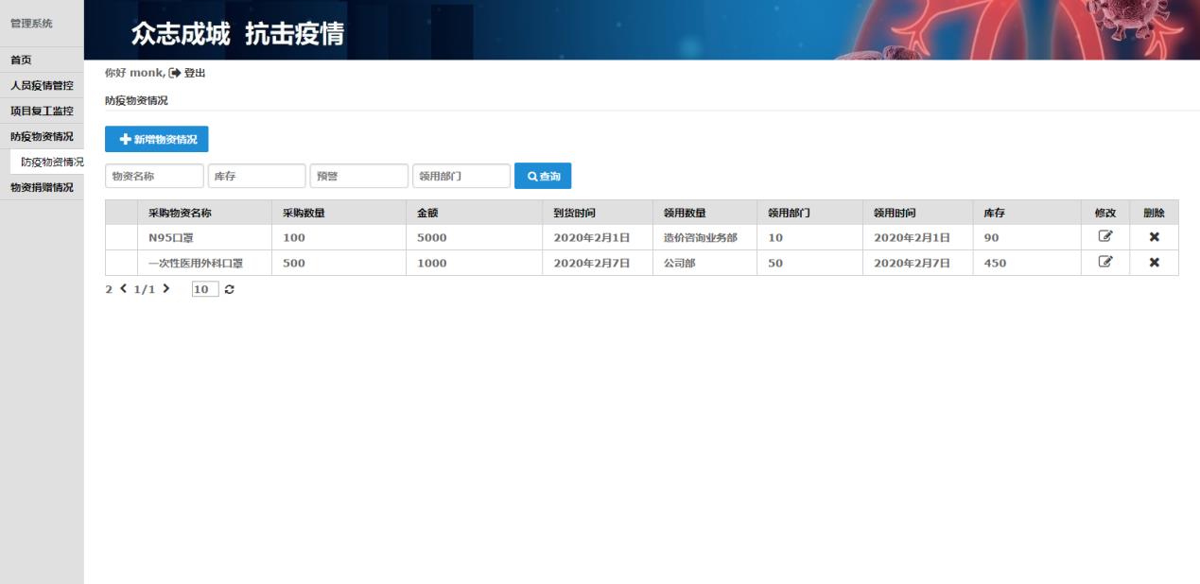1200x584 pixels.
Task: Open 首页 in the sidebar
Action: pyautogui.click(x=21, y=60)
